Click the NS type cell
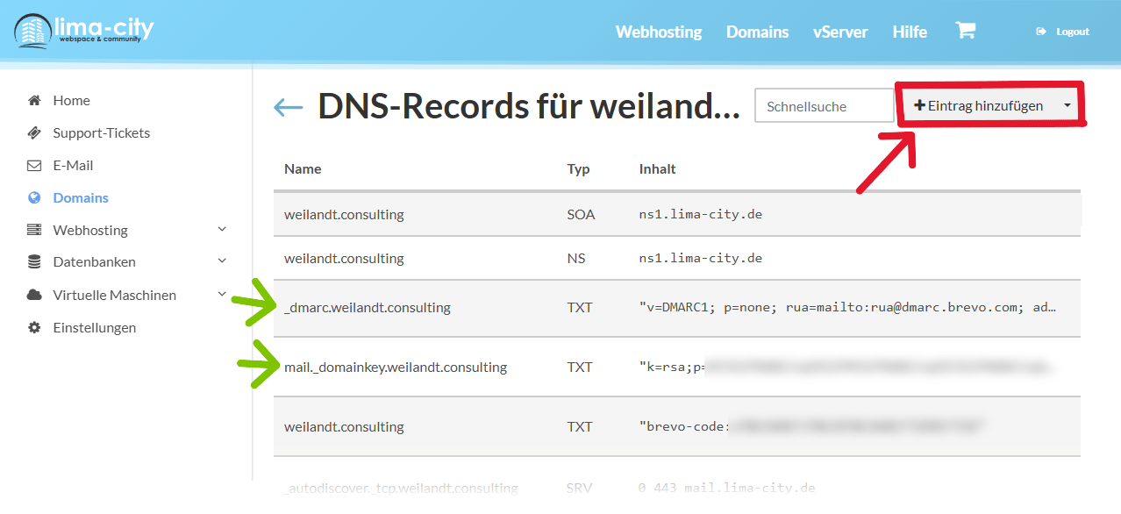Image resolution: width=1121 pixels, height=514 pixels. (576, 258)
